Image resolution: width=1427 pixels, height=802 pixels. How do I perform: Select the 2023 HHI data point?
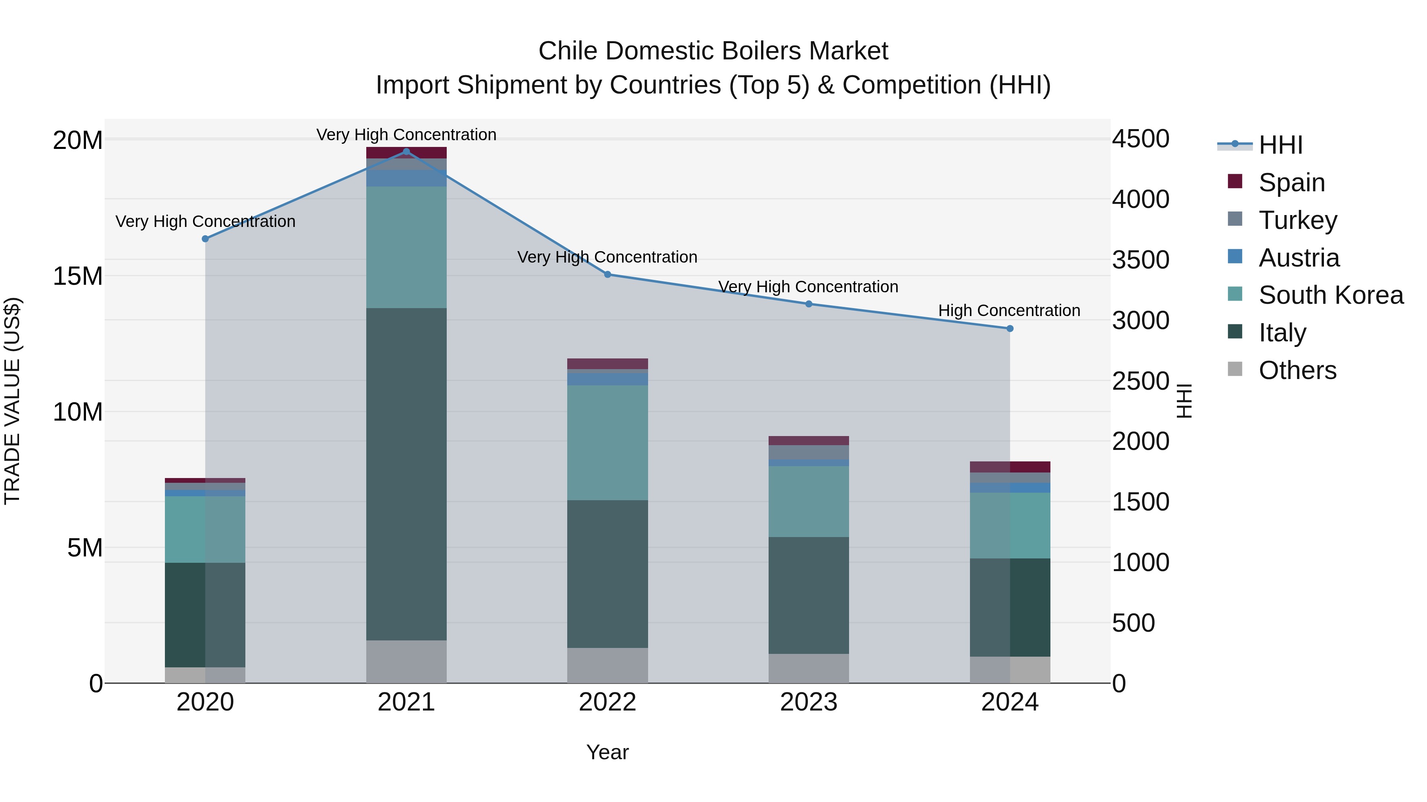pyautogui.click(x=809, y=304)
